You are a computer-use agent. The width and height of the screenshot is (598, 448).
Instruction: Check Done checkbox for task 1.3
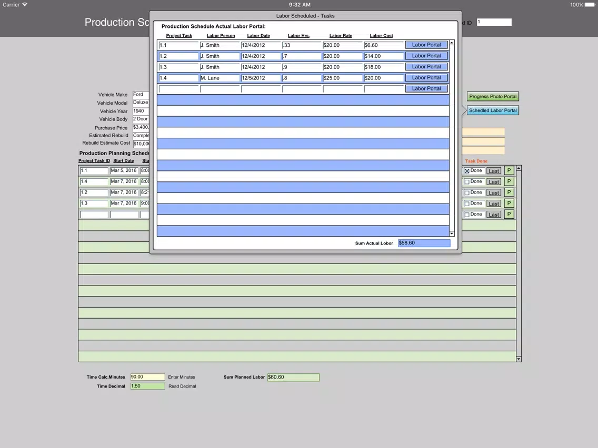pyautogui.click(x=467, y=204)
